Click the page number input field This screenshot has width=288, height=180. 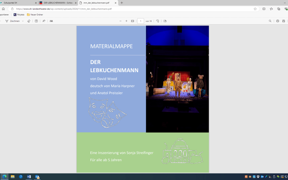pyautogui.click(x=141, y=21)
